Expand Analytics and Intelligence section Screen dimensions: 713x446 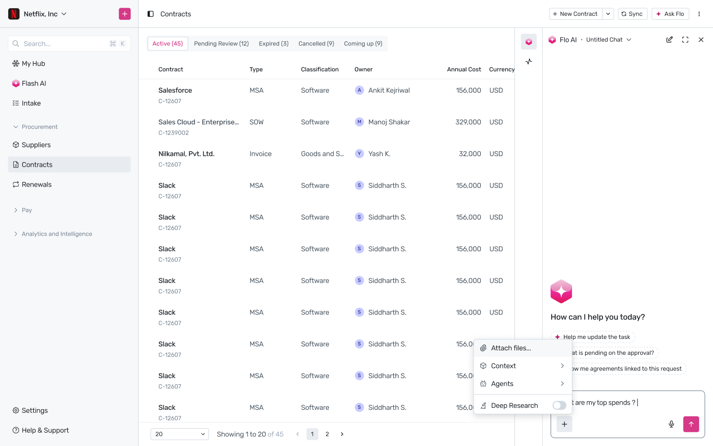coord(53,234)
